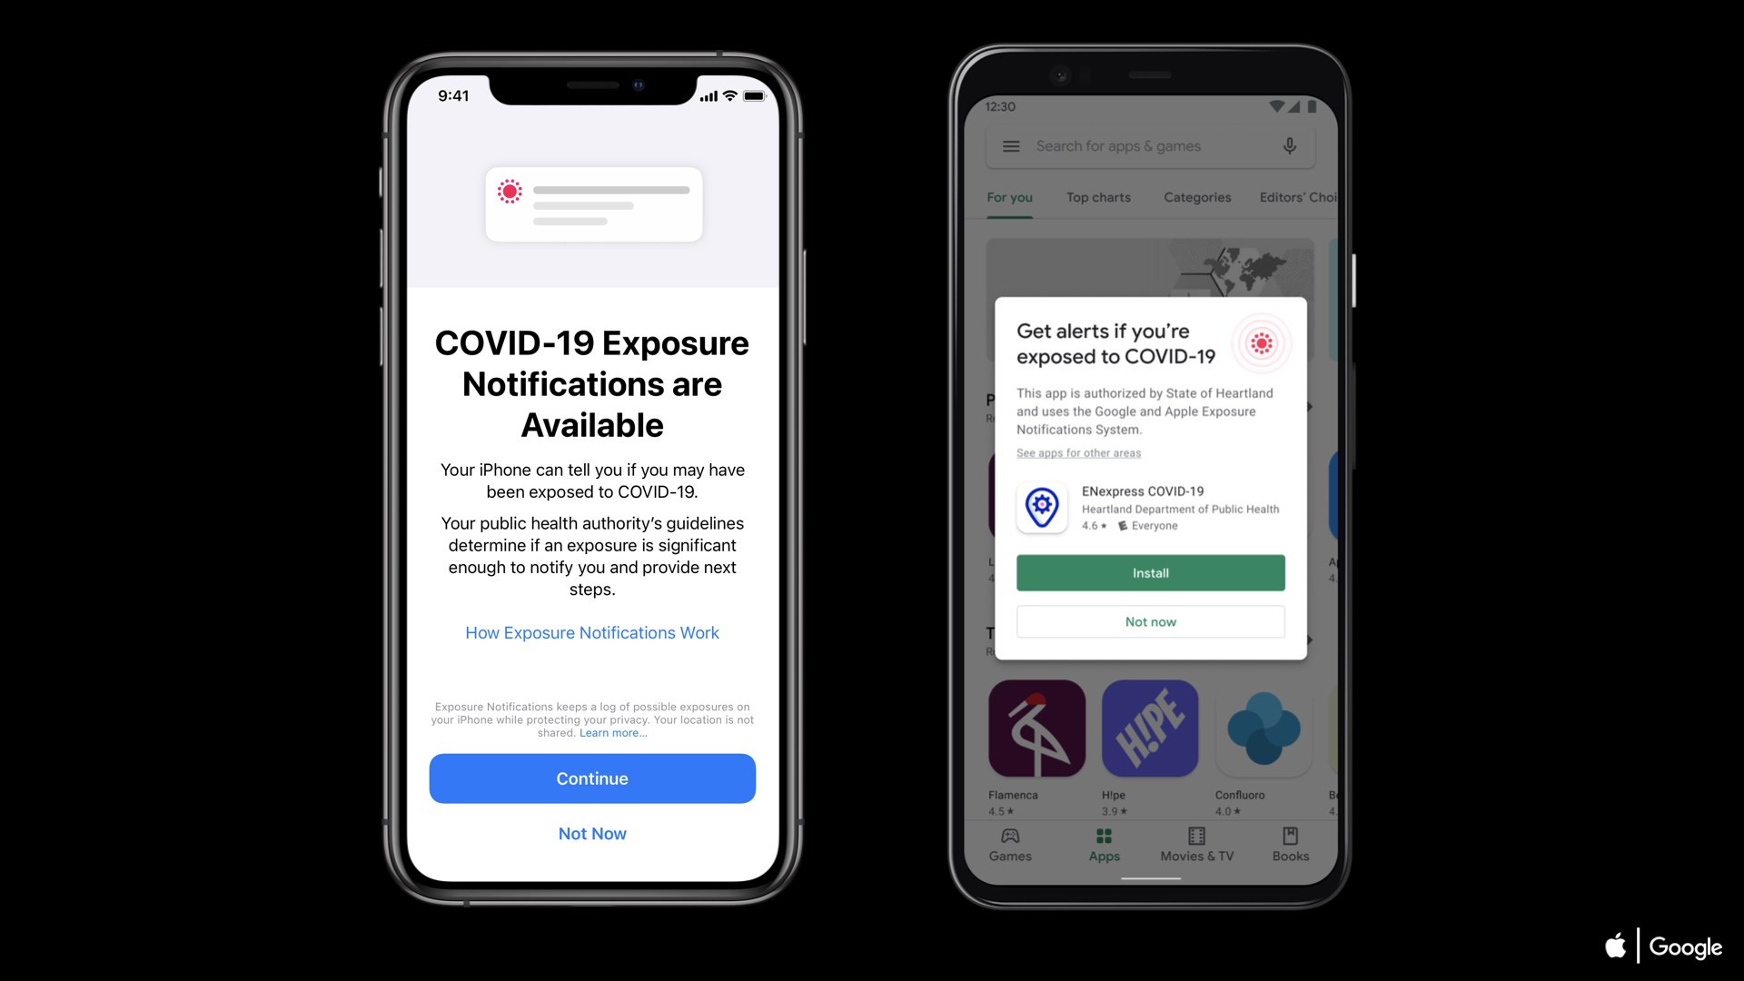Click the Confluoro app icon
The width and height of the screenshot is (1744, 981).
click(x=1263, y=728)
